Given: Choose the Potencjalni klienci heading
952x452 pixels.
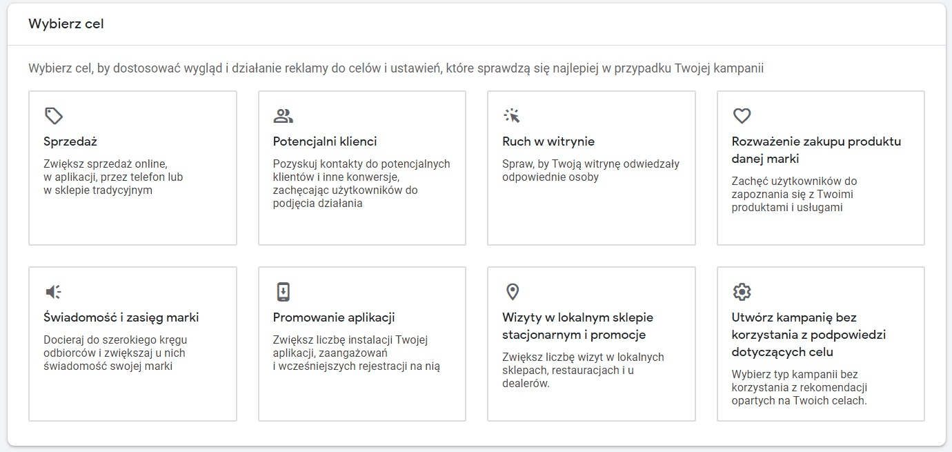Looking at the screenshot, I should 324,141.
